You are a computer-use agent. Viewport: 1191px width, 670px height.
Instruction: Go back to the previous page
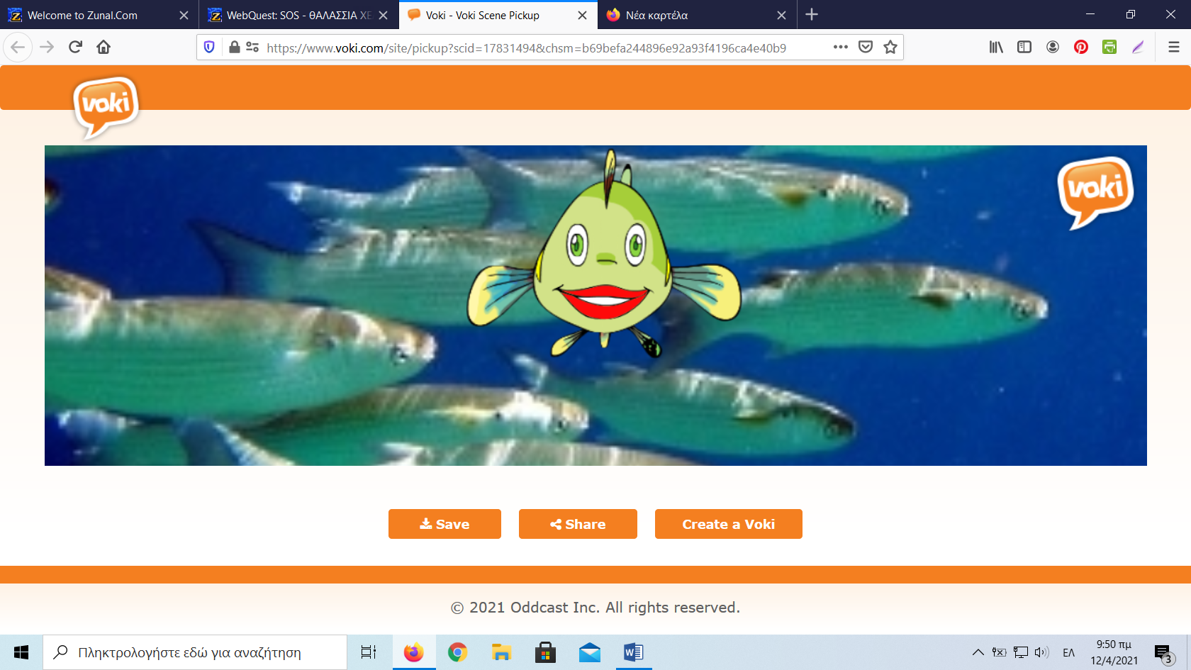[x=18, y=48]
